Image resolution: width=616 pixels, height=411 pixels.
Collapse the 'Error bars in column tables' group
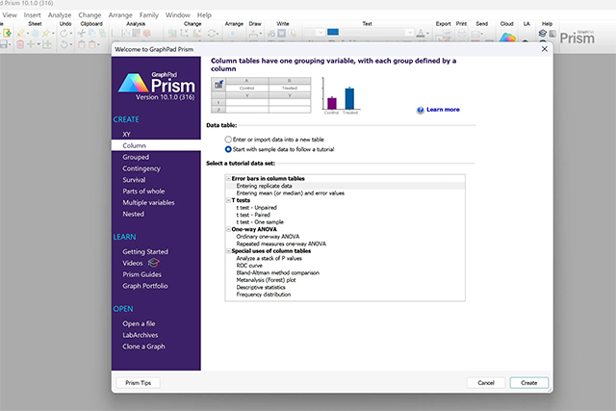coord(228,179)
